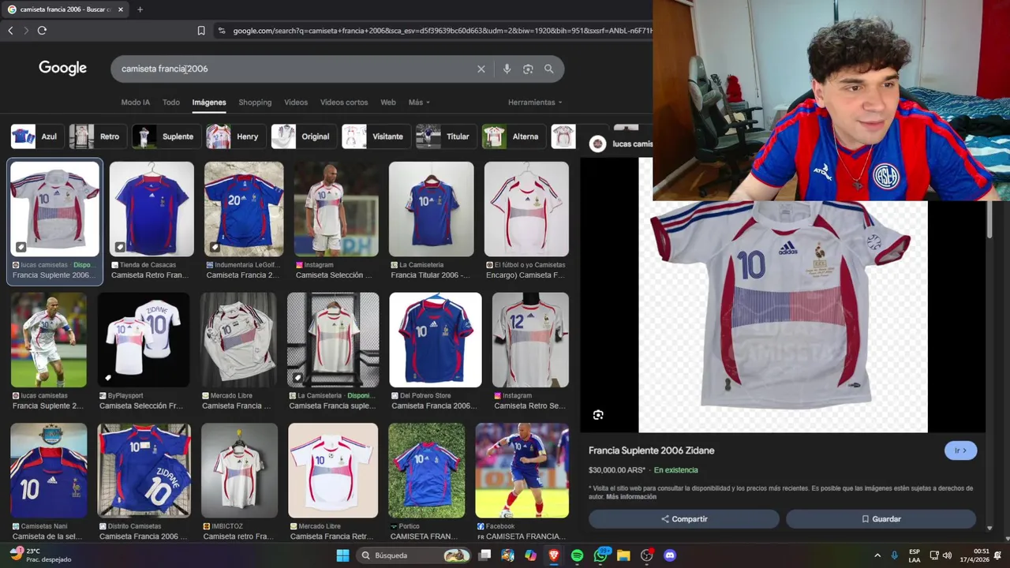Switch to the Shopping tab
The height and width of the screenshot is (568, 1010).
(x=255, y=103)
